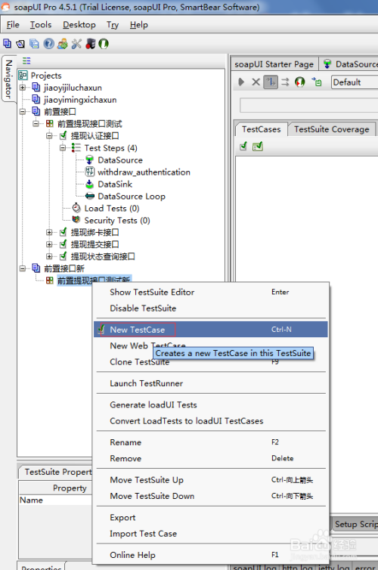Toggle parallel TestCase run mode button
378x570 pixels.
pos(285,82)
